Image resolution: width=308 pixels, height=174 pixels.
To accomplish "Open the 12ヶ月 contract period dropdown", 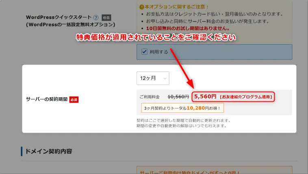I will point(153,78).
